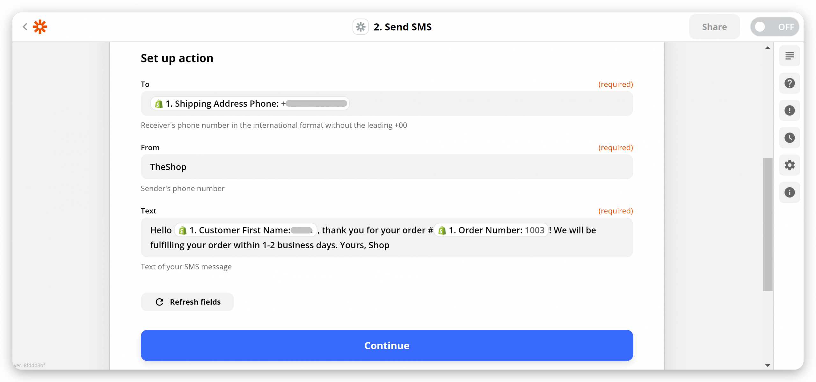The image size is (816, 382).
Task: Click the orange Zapier logo
Action: (x=40, y=27)
